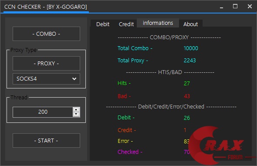Screen dimensions: 257x166
Task: Click the - PROXY - load button
Action: 46,63
